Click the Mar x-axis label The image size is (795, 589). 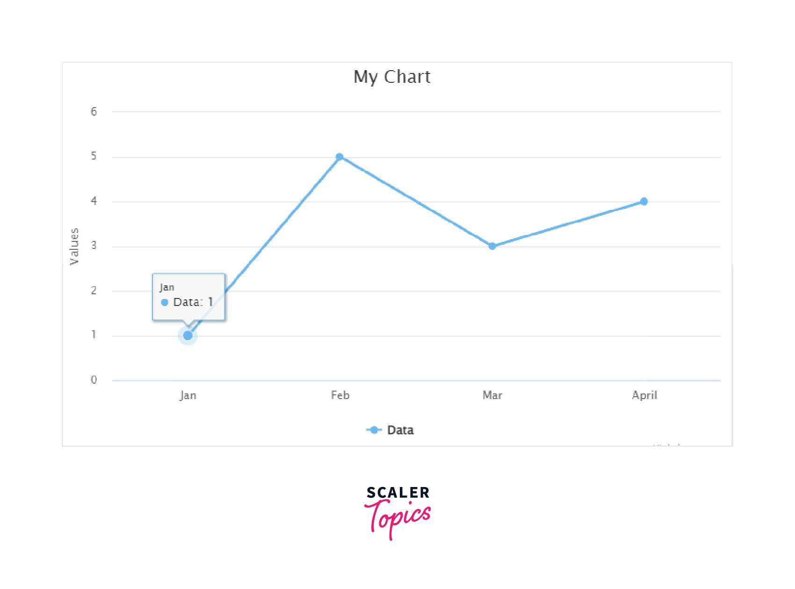[492, 395]
